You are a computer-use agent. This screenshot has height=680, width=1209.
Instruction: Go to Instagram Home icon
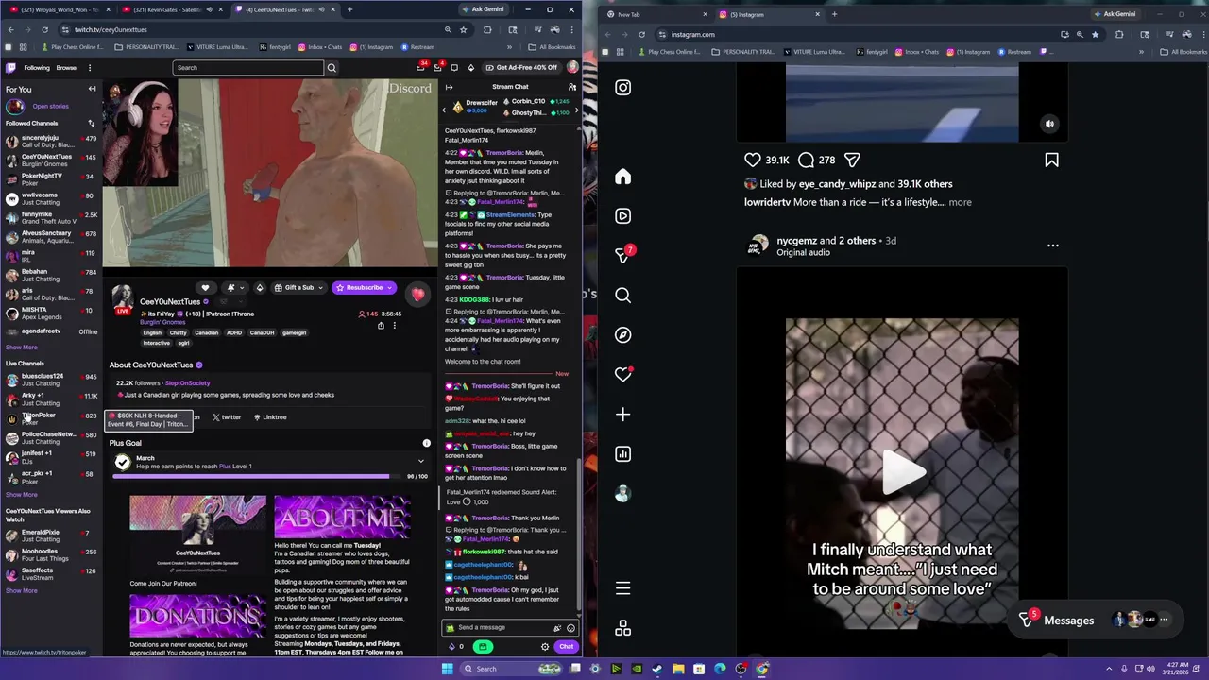coord(622,177)
